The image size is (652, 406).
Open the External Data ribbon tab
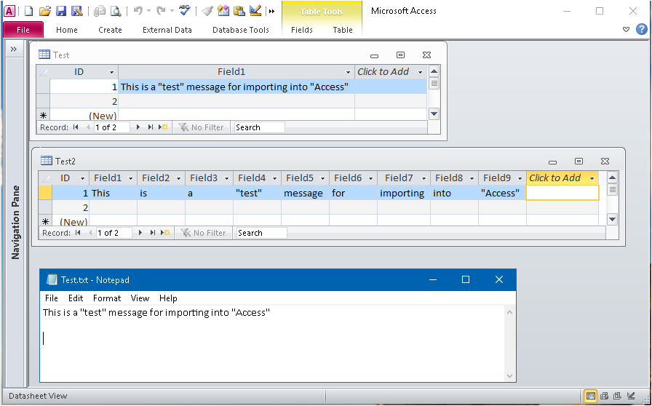(x=167, y=30)
